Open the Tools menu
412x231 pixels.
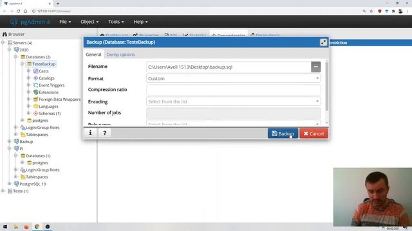pos(116,22)
